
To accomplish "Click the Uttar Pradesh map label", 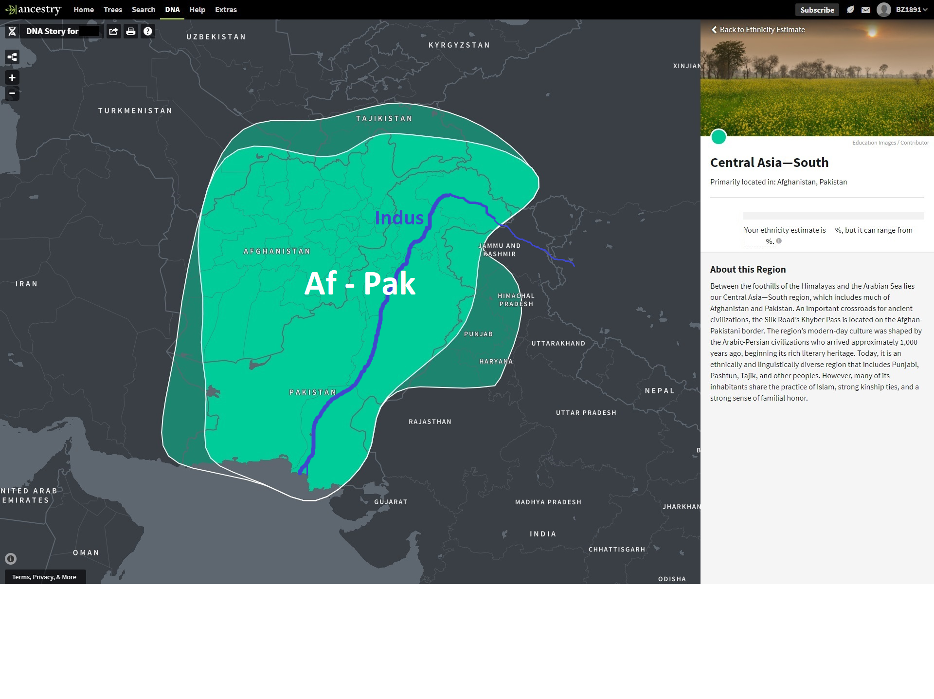I will [x=586, y=413].
